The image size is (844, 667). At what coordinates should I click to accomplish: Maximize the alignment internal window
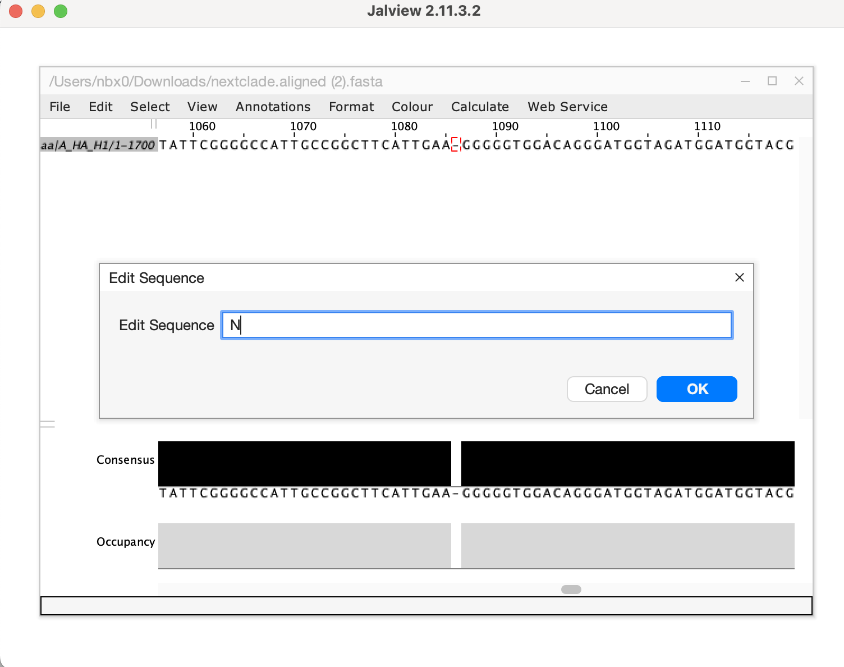(x=772, y=81)
